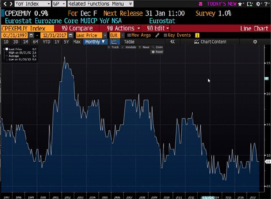The width and height of the screenshot is (271, 199).
Task: Enable the Mov Avgs checkbox
Action: (129, 35)
